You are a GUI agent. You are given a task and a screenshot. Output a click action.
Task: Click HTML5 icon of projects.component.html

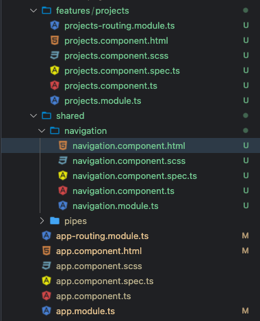click(x=55, y=40)
